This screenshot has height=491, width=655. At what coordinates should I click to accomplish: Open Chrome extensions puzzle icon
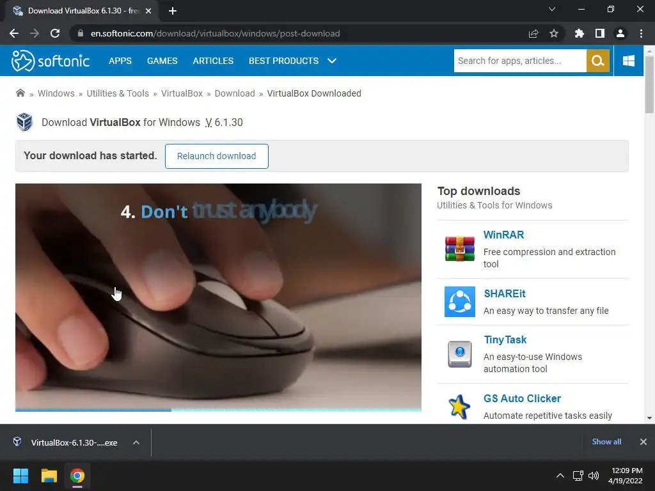[x=580, y=33]
